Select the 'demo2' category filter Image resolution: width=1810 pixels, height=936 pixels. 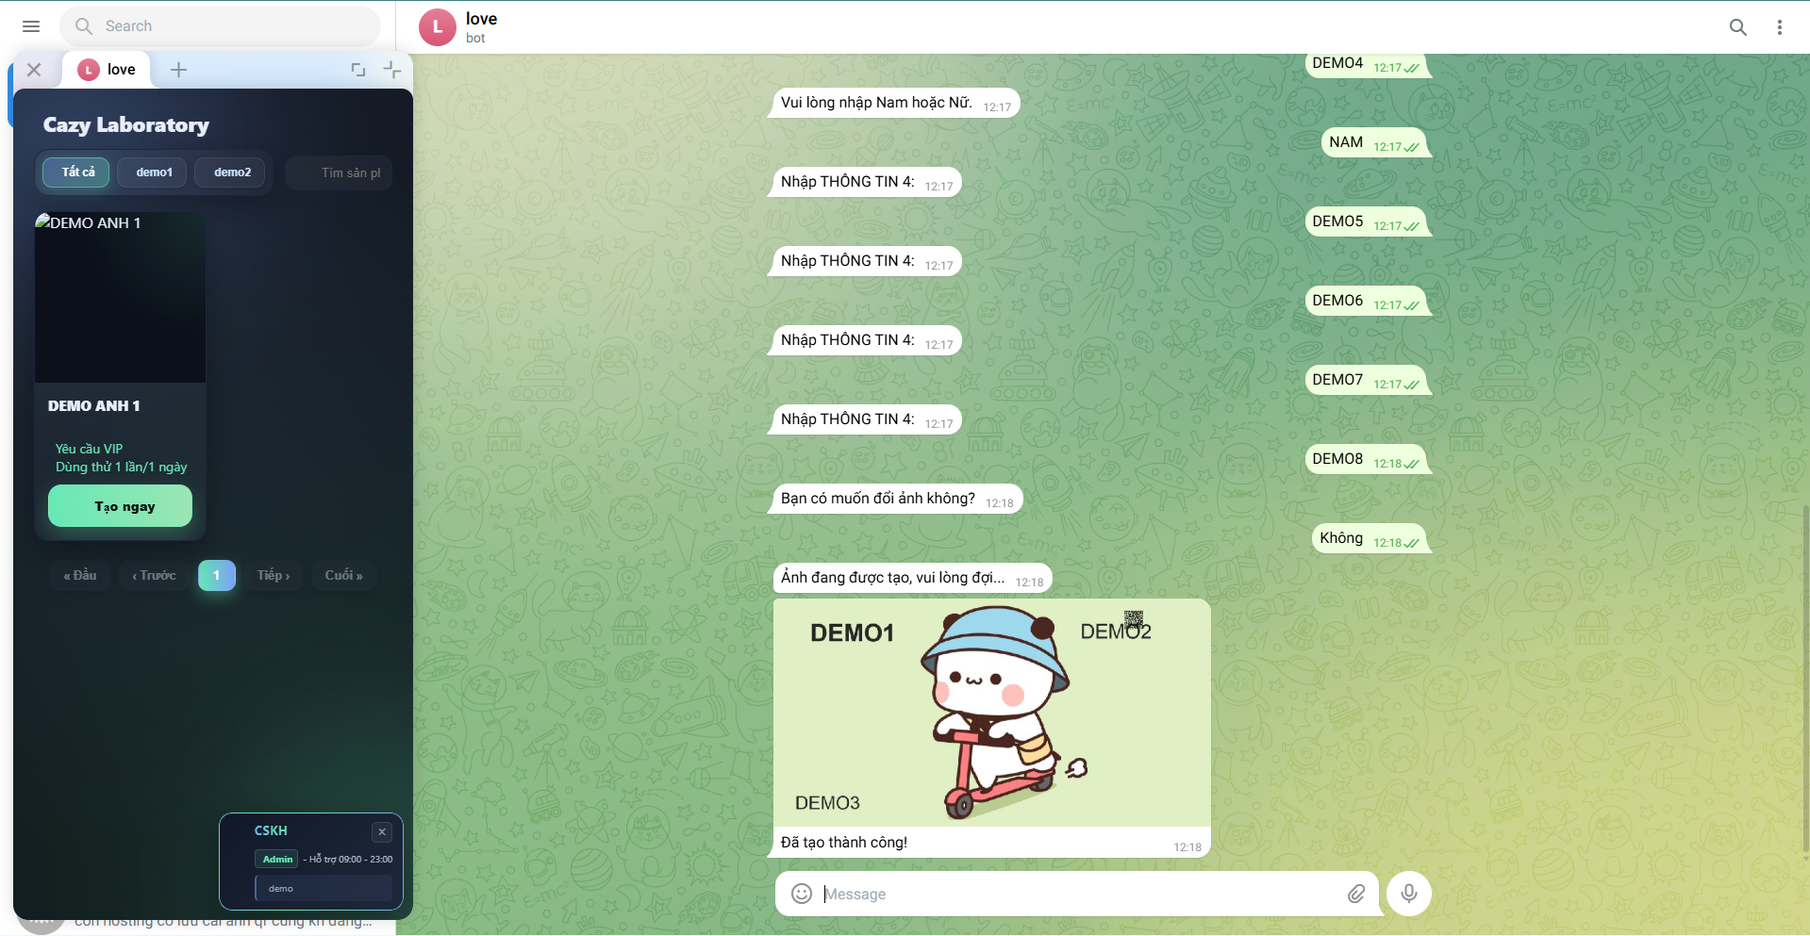click(232, 172)
